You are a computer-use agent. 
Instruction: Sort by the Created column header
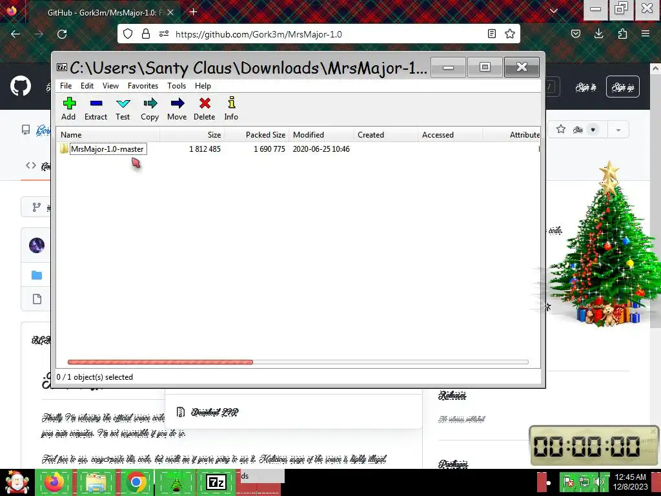386,135
